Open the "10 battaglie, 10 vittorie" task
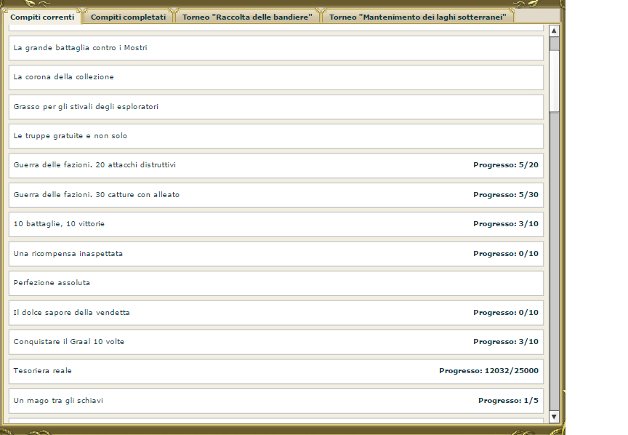Image resolution: width=628 pixels, height=435 pixels. coord(275,224)
